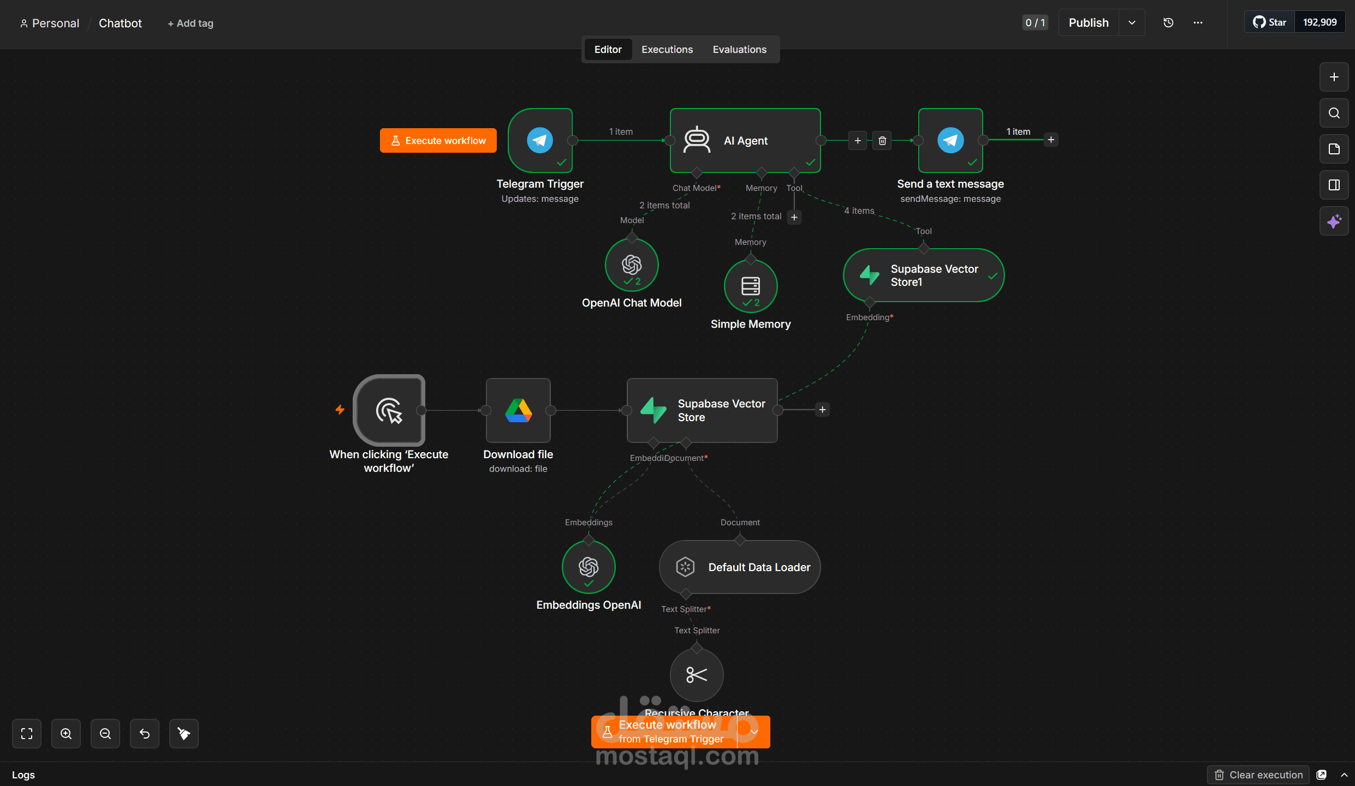The image size is (1355, 786).
Task: Select the OpenAI Chat Model node
Action: 632,265
